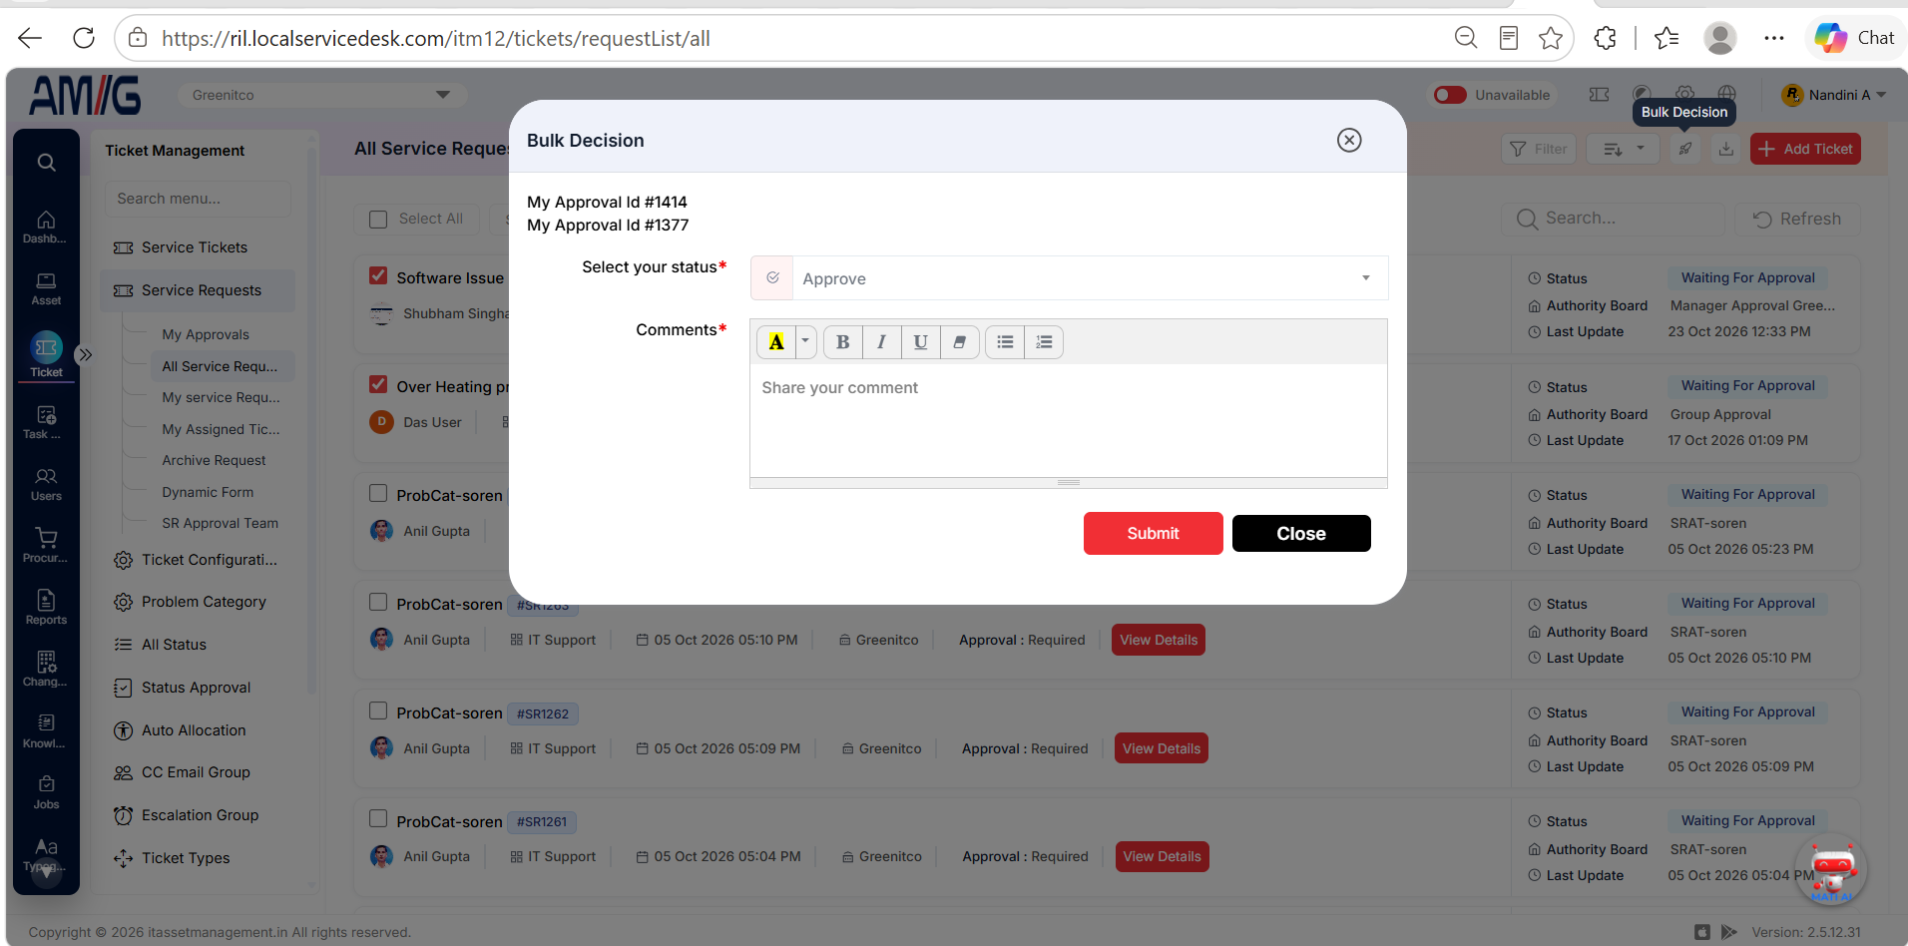Click the eraser clear-formatting icon
The width and height of the screenshot is (1908, 946).
(960, 342)
